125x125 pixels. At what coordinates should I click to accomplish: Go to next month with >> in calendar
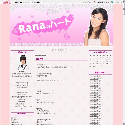tap(107, 52)
